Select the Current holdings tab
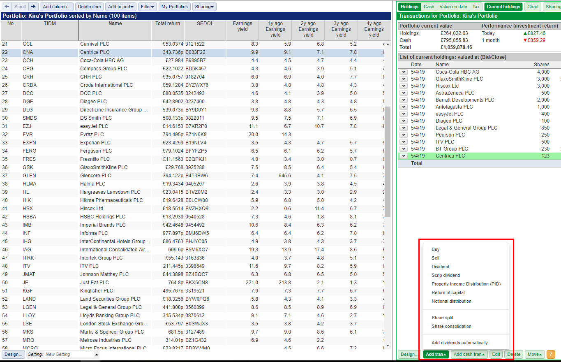Screen dimensions: 561x362 pyautogui.click(x=503, y=7)
